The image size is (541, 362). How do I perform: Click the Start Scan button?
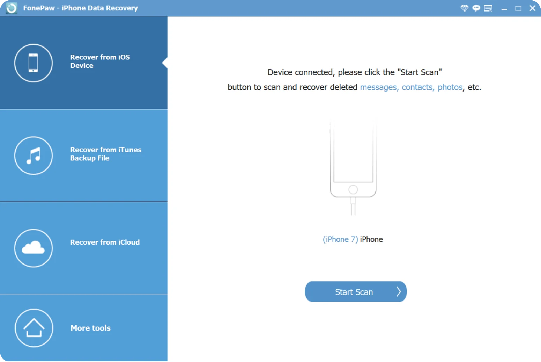point(355,291)
